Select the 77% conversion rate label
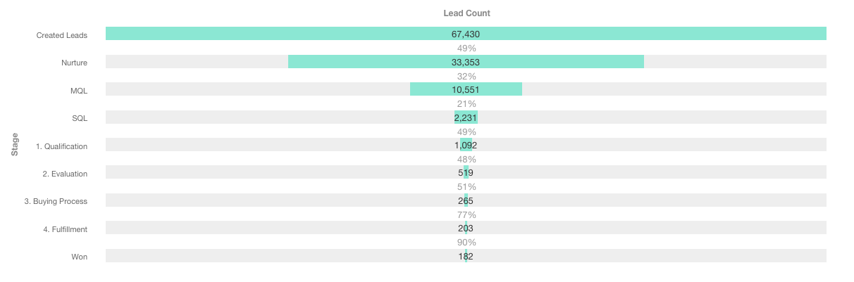This screenshot has height=282, width=854. (466, 214)
